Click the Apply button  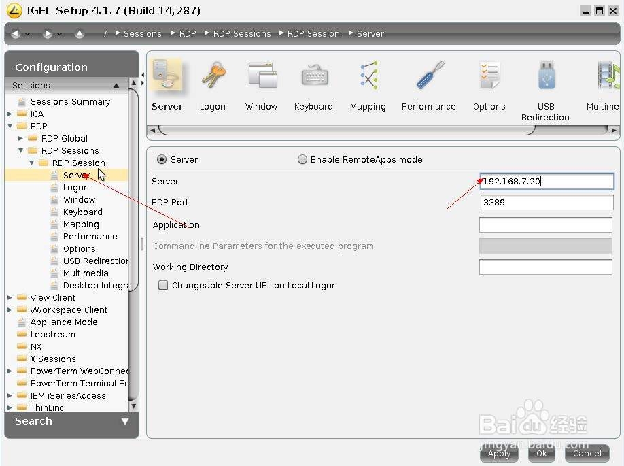click(499, 453)
